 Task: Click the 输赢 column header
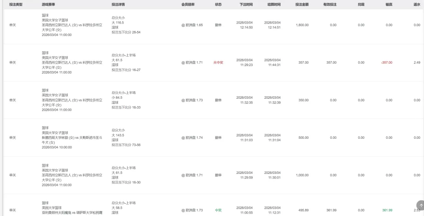389,4
